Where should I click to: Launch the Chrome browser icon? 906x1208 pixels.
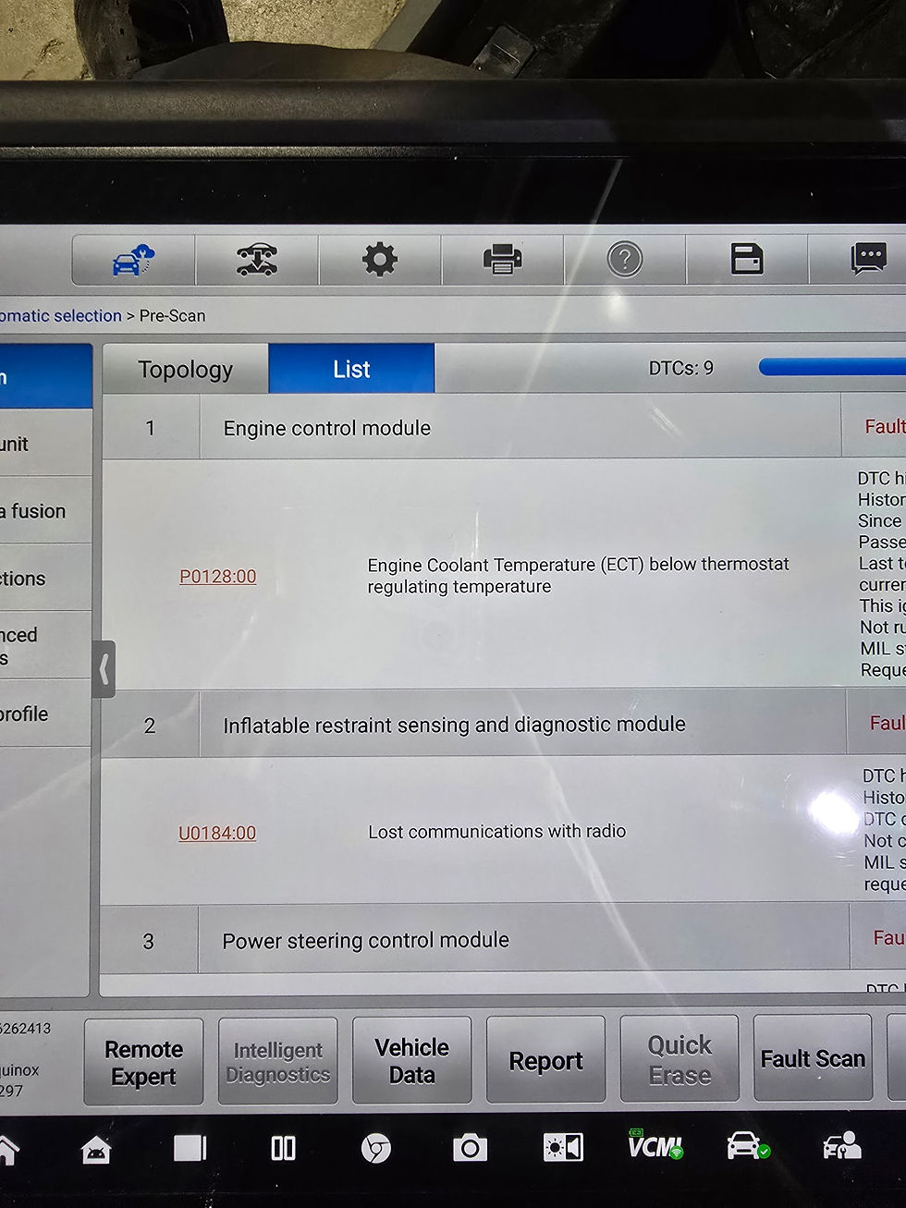[375, 1148]
